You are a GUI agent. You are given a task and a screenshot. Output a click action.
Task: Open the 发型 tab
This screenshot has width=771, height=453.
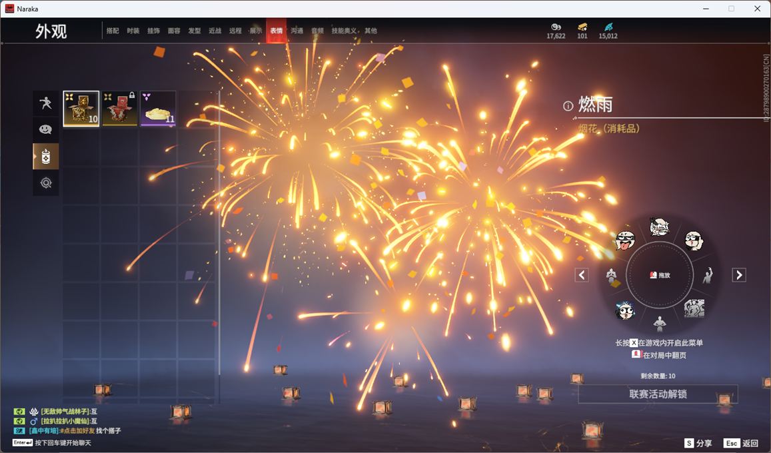(x=194, y=31)
